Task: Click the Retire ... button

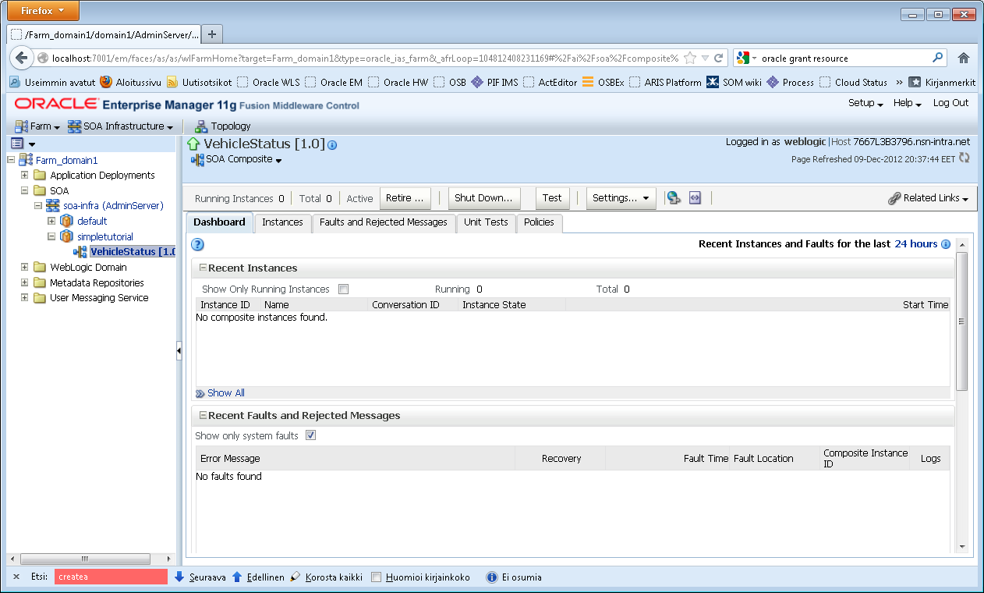Action: (x=405, y=198)
